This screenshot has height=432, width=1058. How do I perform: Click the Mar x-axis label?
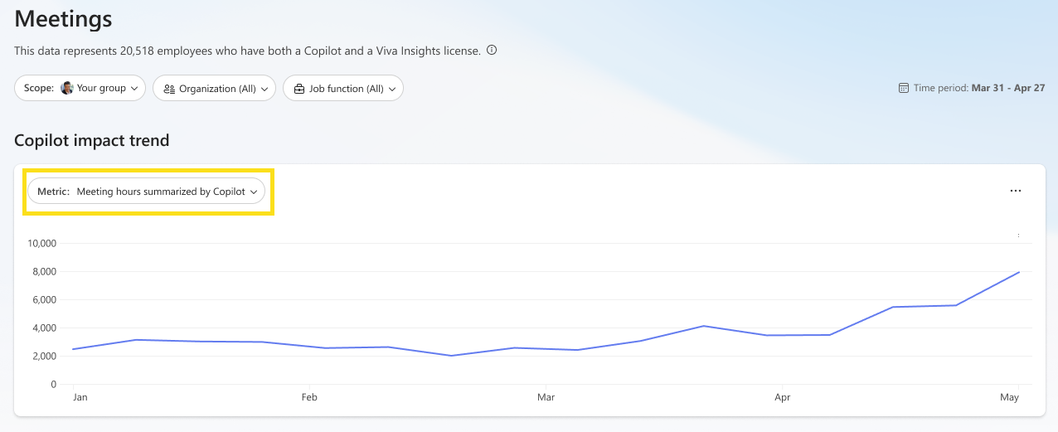(x=546, y=398)
